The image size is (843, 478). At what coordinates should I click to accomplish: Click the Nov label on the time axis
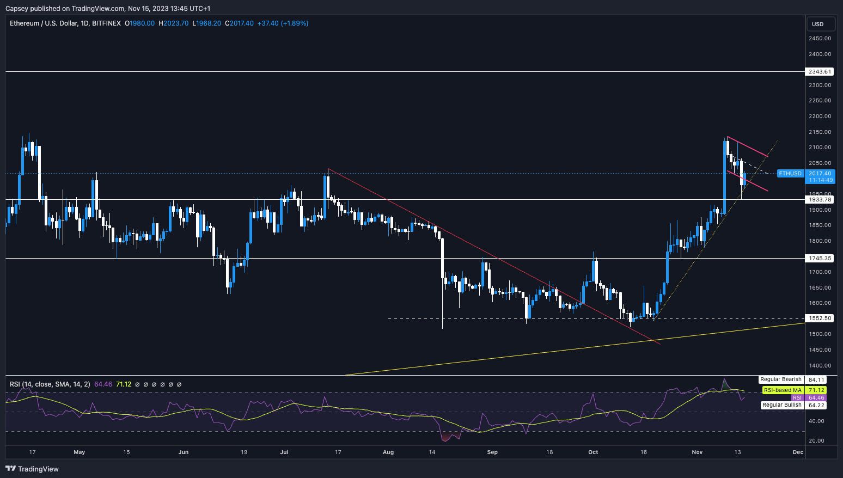click(697, 452)
